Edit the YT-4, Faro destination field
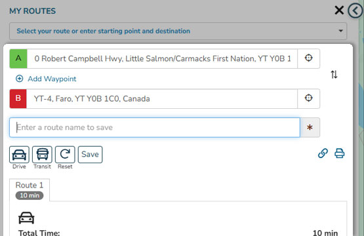The height and width of the screenshot is (236, 364). point(162,98)
